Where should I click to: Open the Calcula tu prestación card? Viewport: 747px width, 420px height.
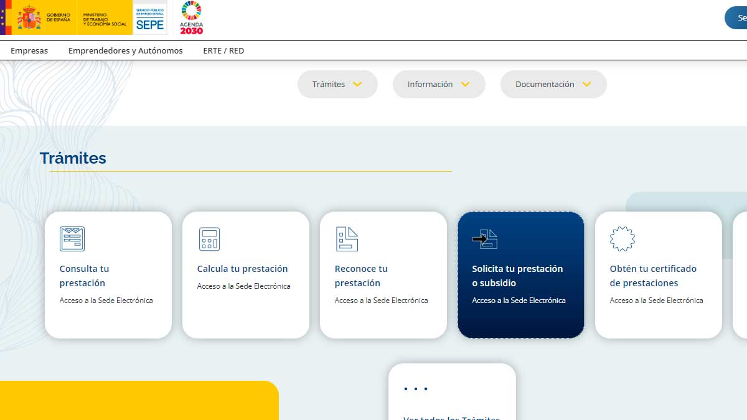click(245, 275)
